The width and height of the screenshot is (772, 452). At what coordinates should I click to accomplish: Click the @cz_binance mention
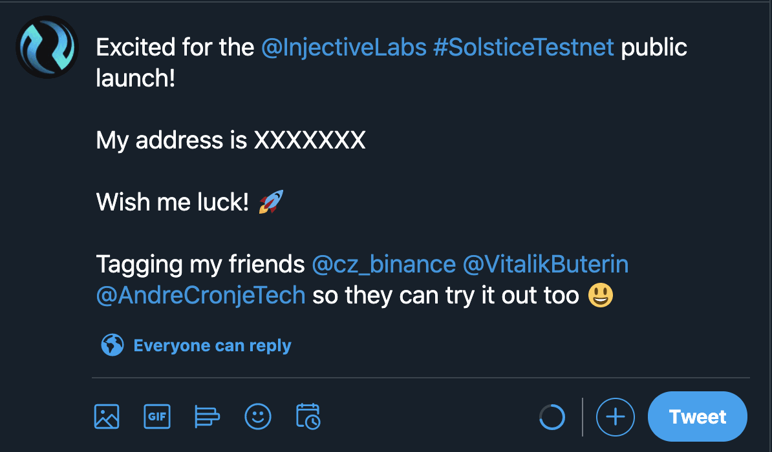383,264
